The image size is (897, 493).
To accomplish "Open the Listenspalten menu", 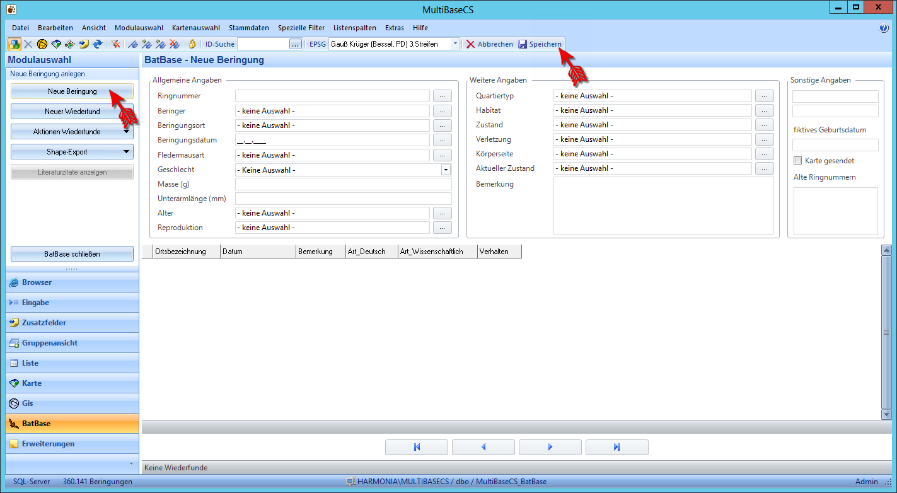I will click(x=355, y=28).
